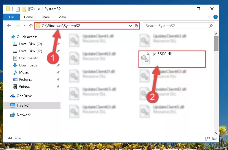
Task: Select the jgi3500.dll file name
Action: coord(162,54)
